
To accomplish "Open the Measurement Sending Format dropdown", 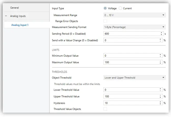I will click(x=135, y=27).
